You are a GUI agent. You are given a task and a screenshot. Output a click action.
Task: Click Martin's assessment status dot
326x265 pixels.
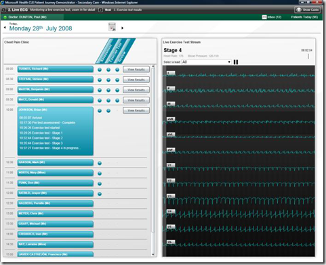click(100, 90)
